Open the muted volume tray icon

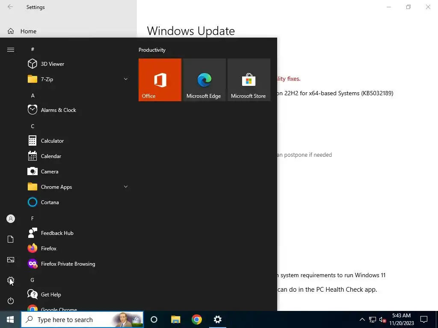tap(382, 319)
